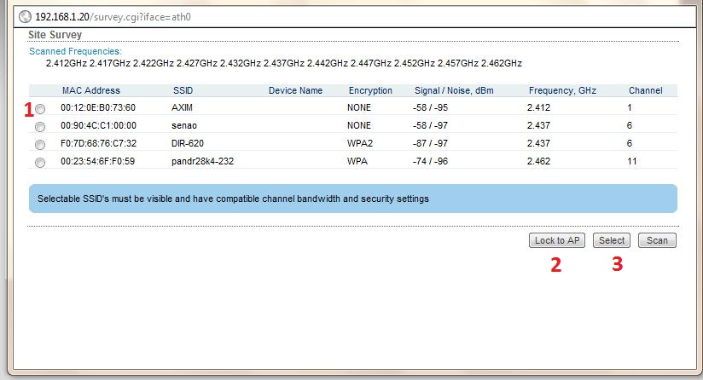Click the AXIM SSID name in table

[x=183, y=108]
